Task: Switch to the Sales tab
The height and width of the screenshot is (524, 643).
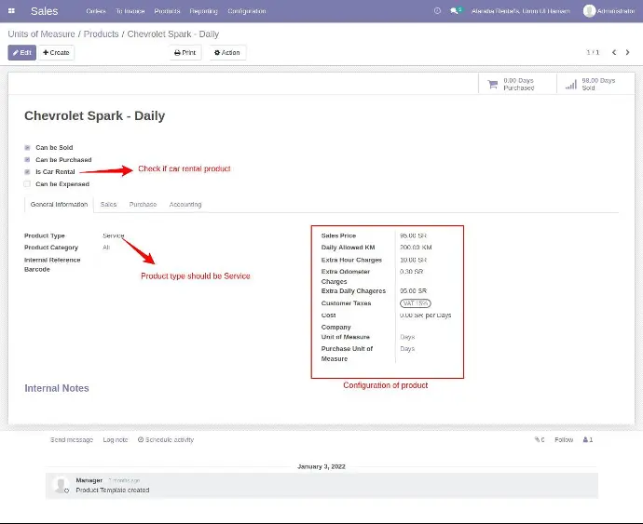Action: point(108,205)
